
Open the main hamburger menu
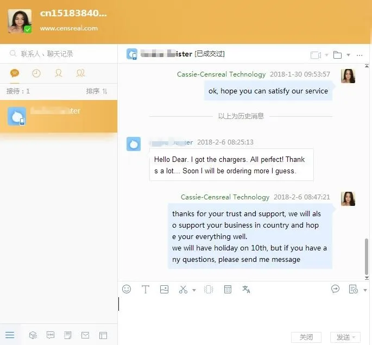point(10,335)
